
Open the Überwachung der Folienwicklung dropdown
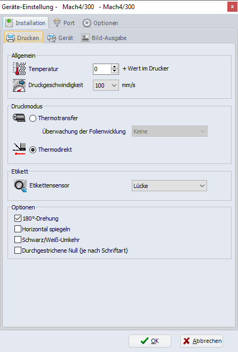169,131
